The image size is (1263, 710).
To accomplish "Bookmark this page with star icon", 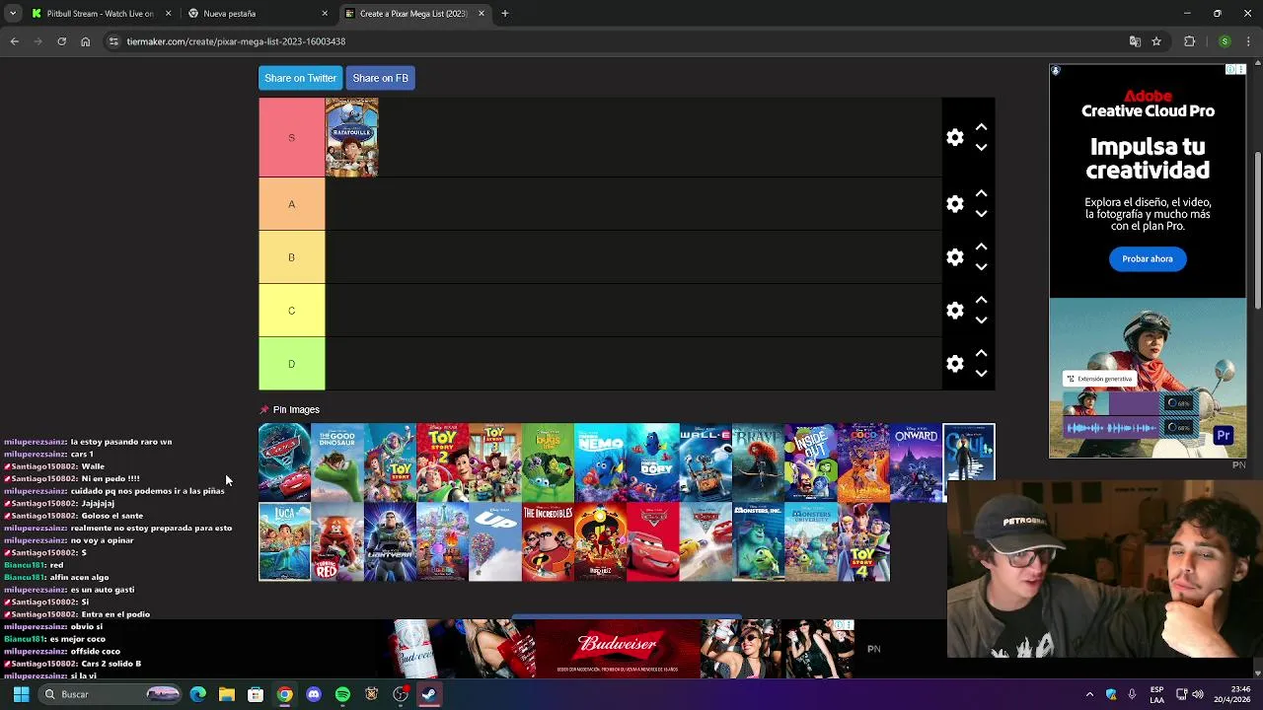I will [1156, 41].
